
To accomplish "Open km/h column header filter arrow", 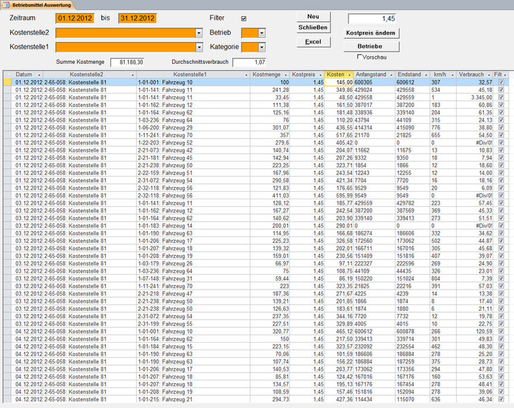I will point(452,75).
